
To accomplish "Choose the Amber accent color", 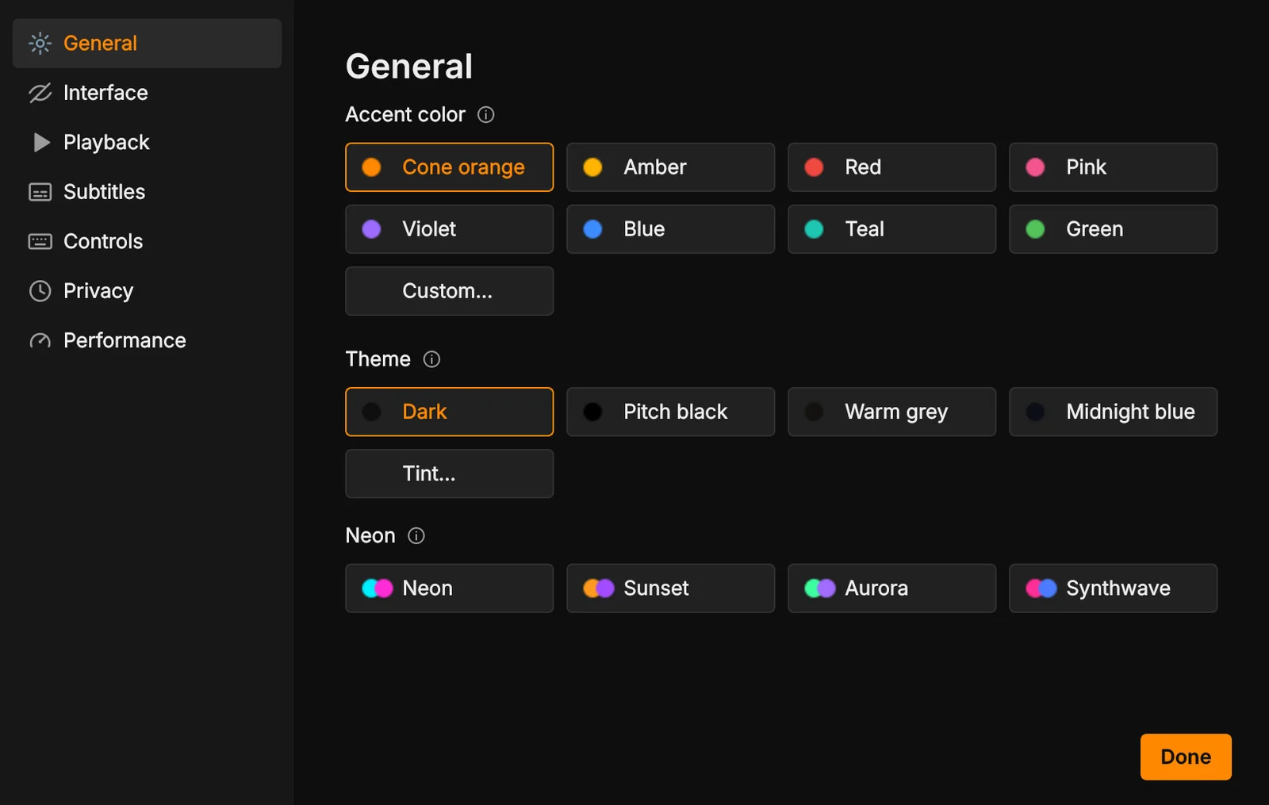I will 671,167.
